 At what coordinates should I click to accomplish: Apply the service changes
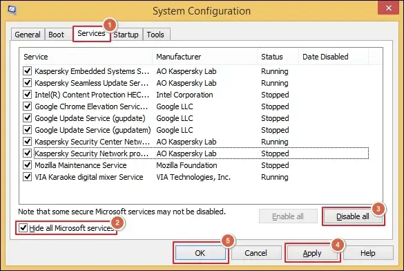pyautogui.click(x=312, y=253)
